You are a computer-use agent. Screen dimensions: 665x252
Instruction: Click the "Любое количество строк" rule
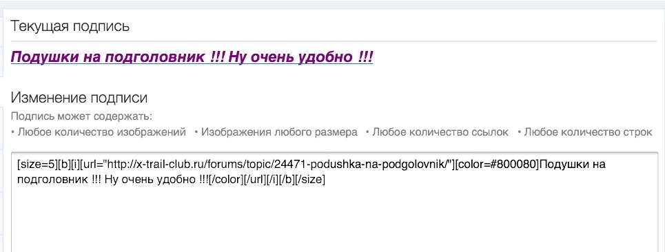[x=588, y=132]
